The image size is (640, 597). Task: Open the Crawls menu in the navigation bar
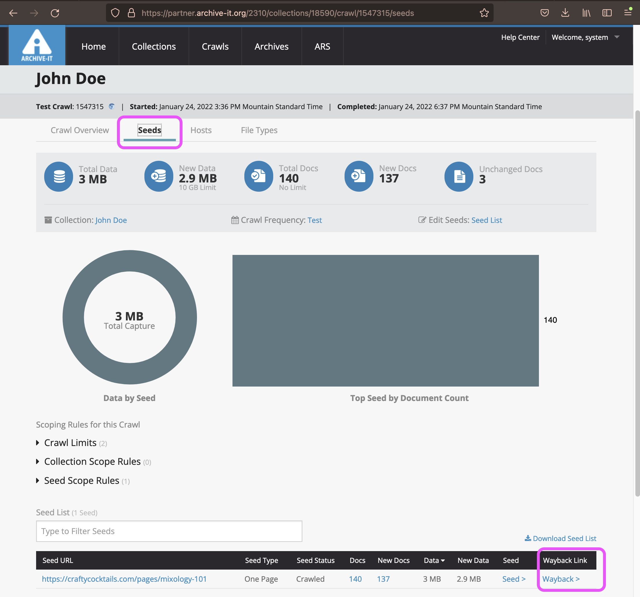click(215, 46)
